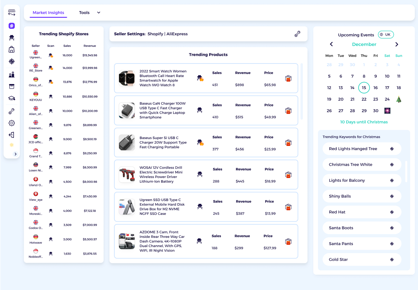Click spy icon beside Ugreen SSD USB Type C
The width and height of the screenshot is (418, 290).
(200, 206)
